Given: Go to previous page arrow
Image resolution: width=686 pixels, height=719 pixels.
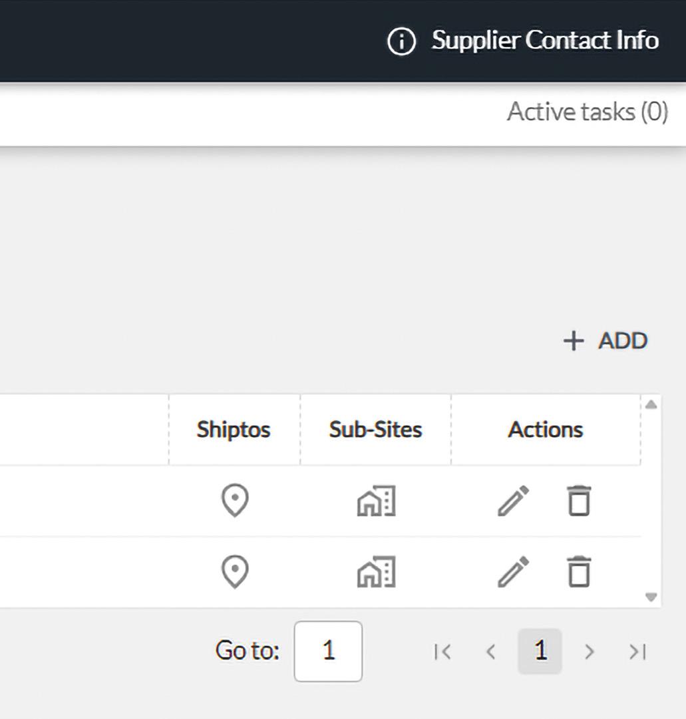Looking at the screenshot, I should pos(491,652).
